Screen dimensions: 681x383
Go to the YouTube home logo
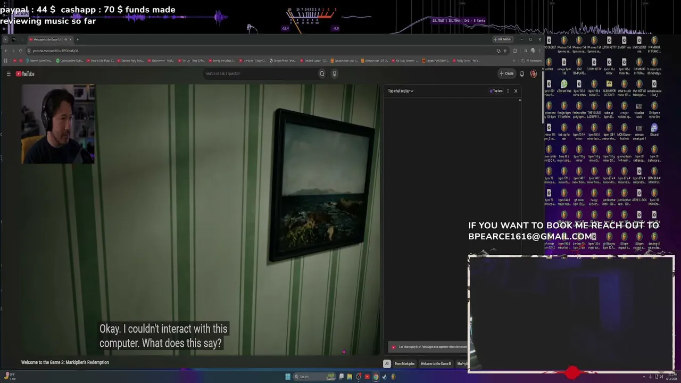pos(25,74)
